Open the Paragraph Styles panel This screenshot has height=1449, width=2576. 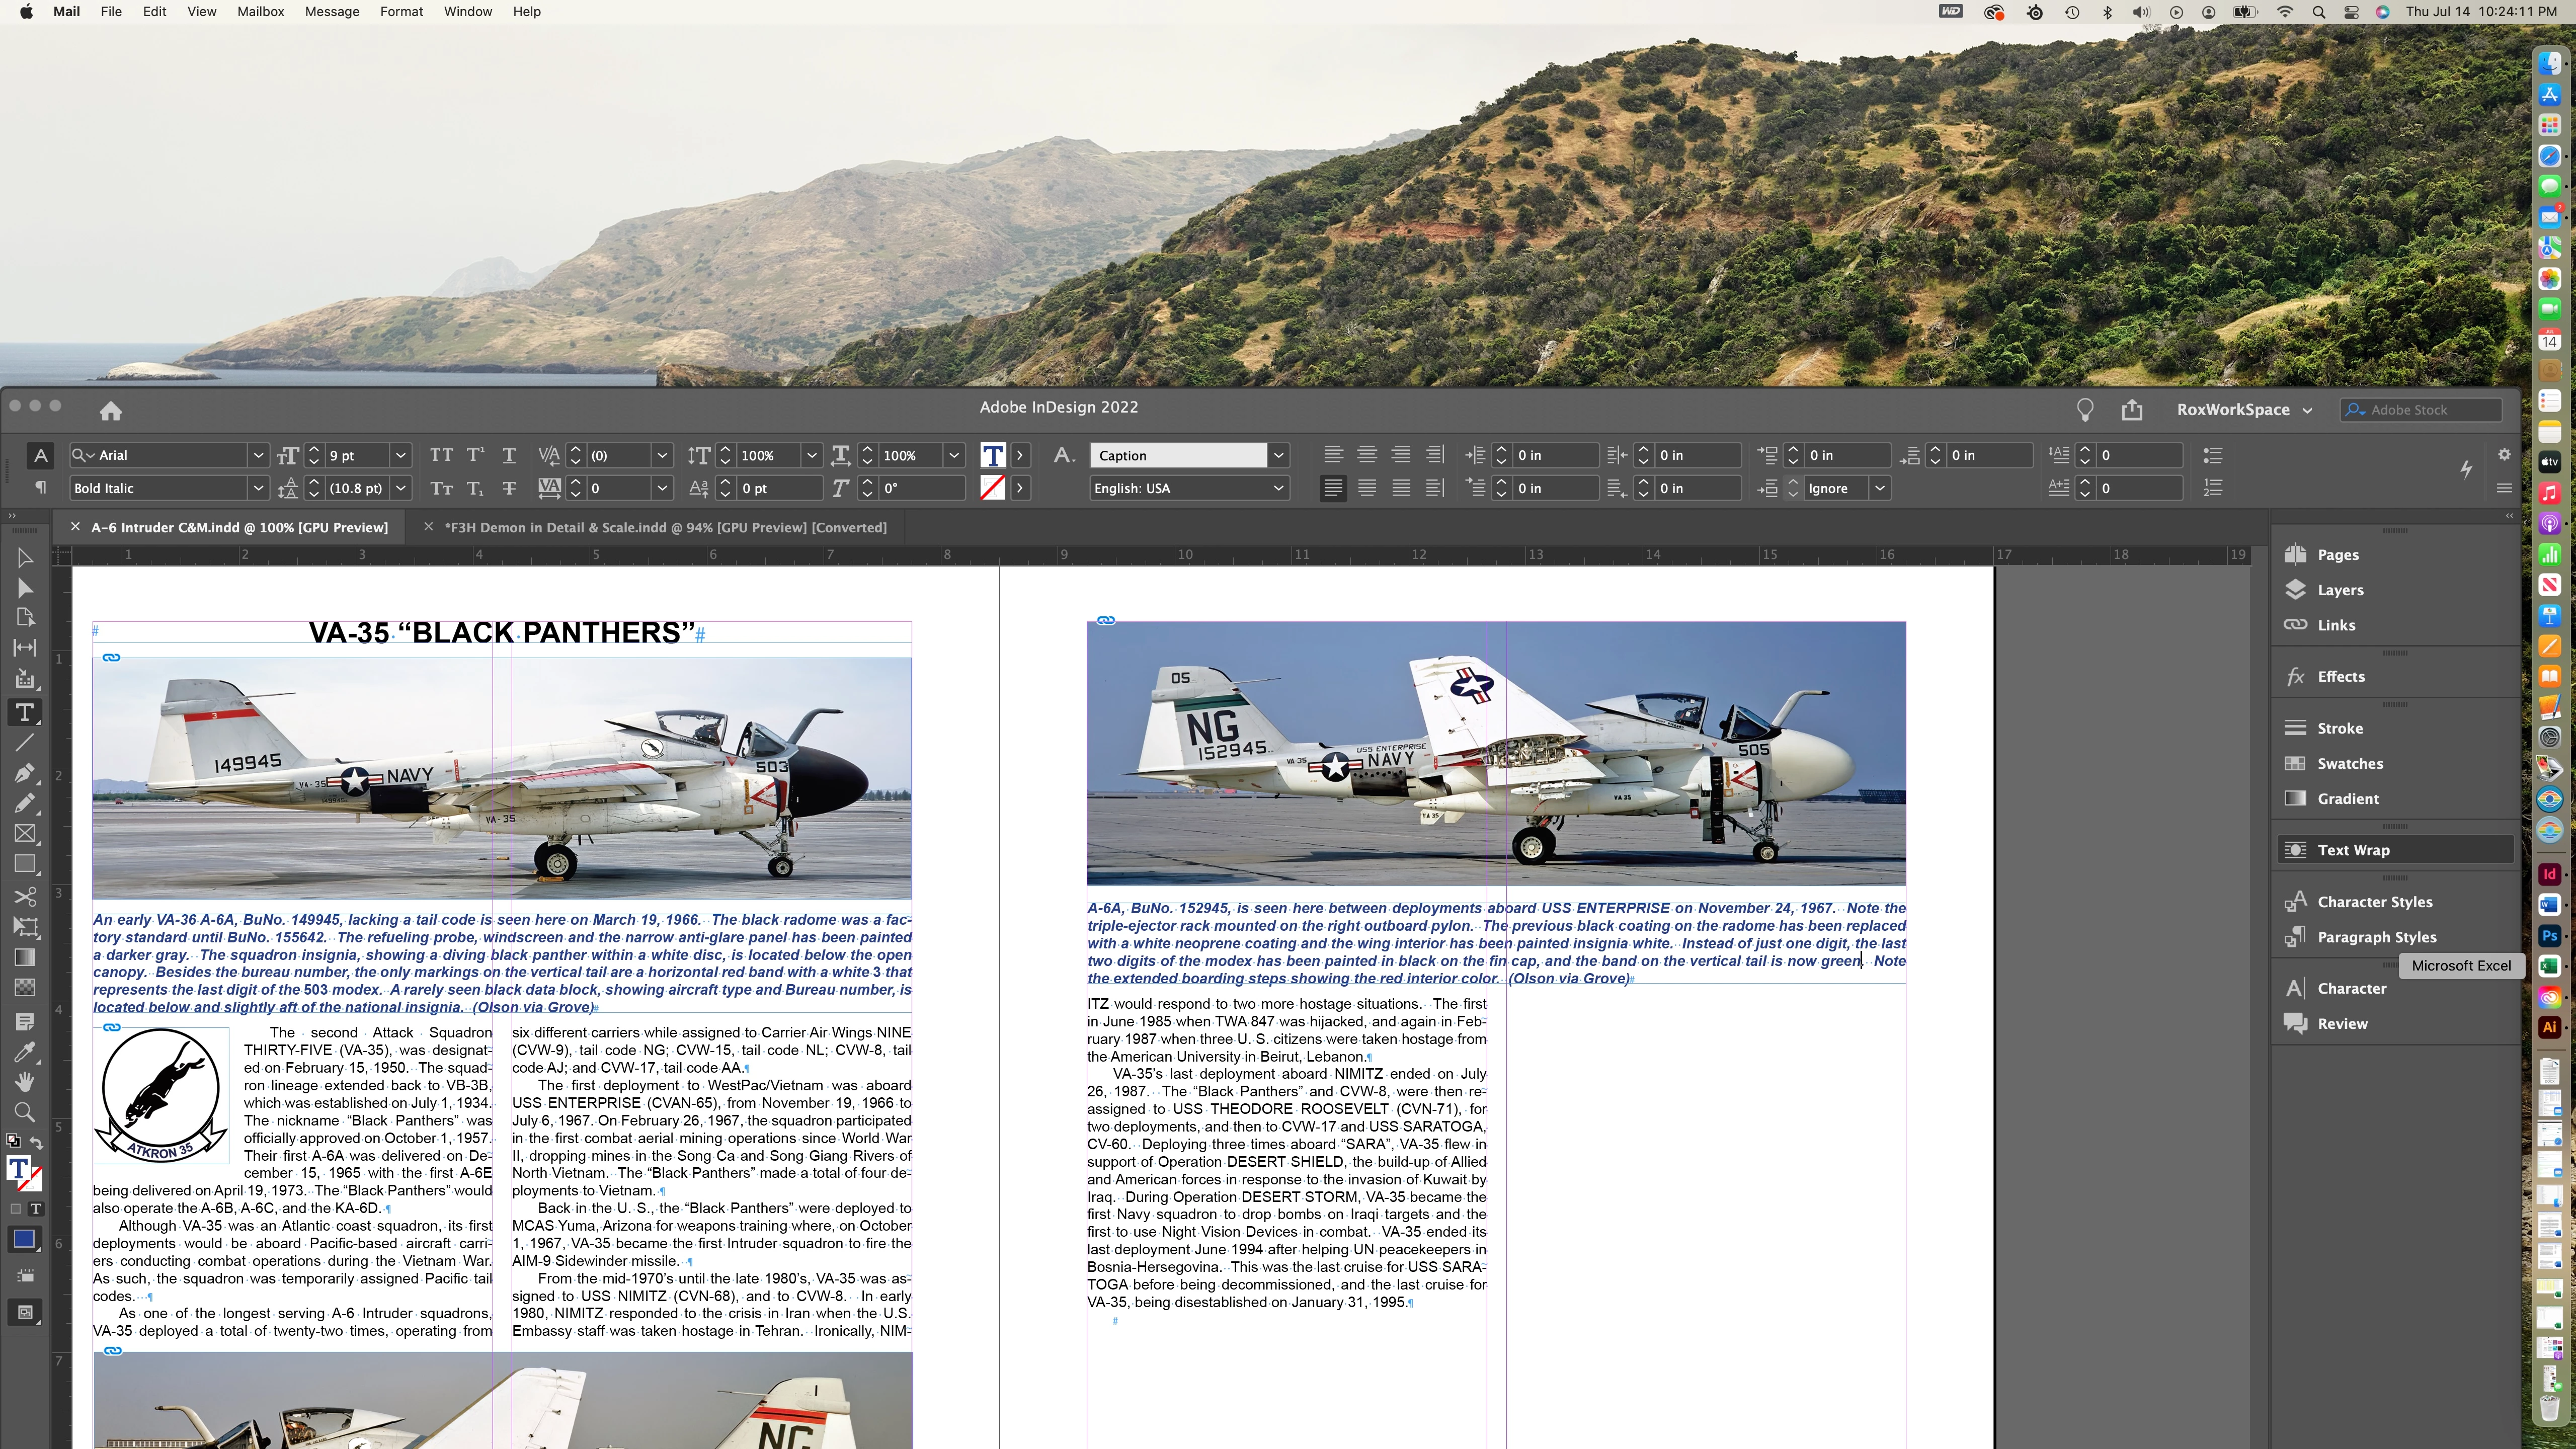(x=2376, y=937)
